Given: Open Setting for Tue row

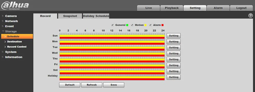Looking at the screenshot, I should (x=173, y=48).
